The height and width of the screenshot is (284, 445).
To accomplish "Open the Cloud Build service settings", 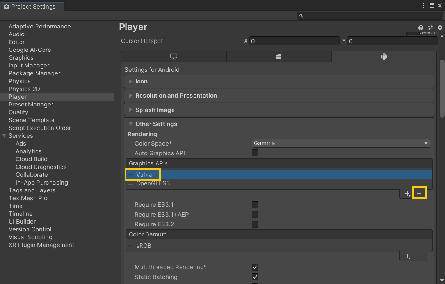I will [32, 159].
